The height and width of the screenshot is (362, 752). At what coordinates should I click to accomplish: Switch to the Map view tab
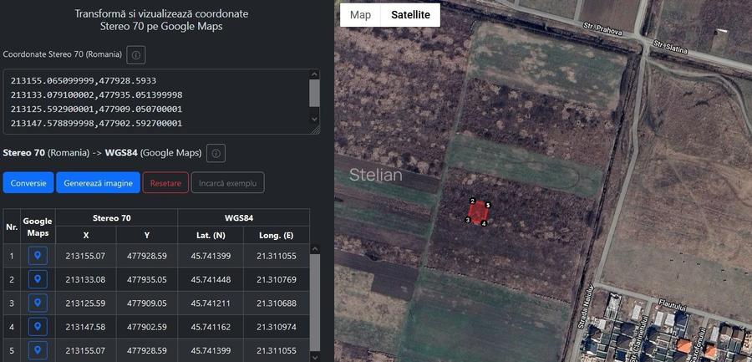pos(360,15)
